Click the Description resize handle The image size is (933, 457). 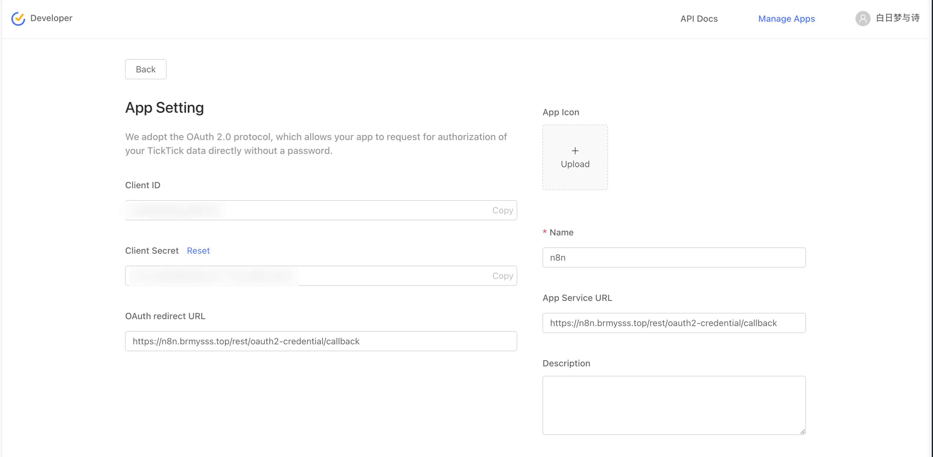[802, 431]
